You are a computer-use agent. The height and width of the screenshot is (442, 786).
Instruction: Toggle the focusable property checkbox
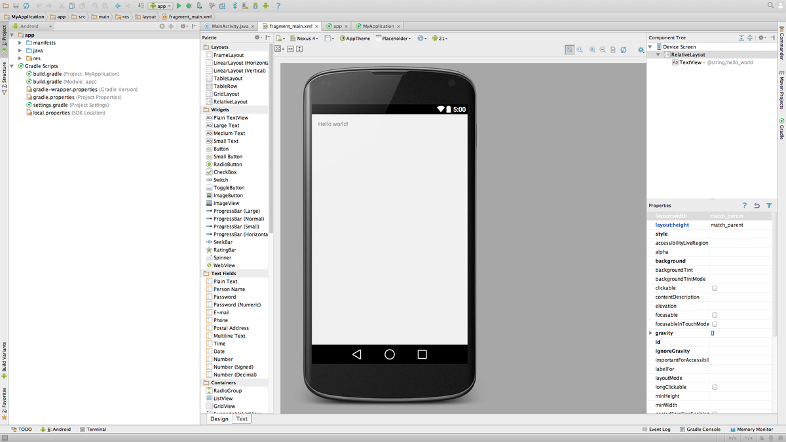click(715, 315)
